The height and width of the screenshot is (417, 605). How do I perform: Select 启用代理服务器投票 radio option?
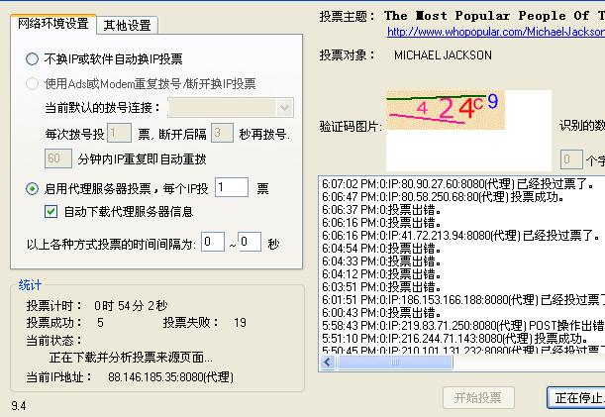click(32, 189)
